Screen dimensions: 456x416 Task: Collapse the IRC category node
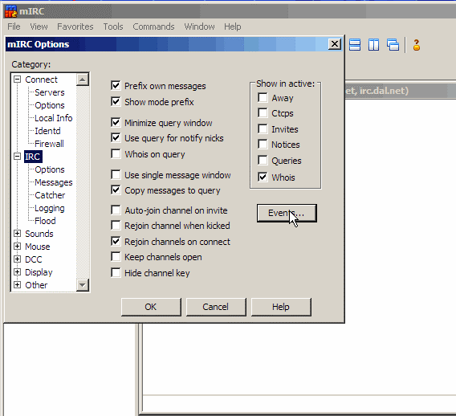click(x=18, y=157)
